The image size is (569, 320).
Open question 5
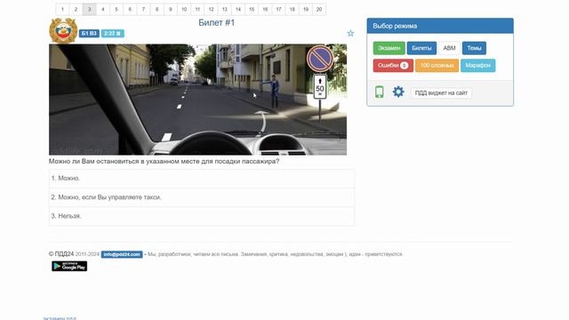[x=116, y=10]
